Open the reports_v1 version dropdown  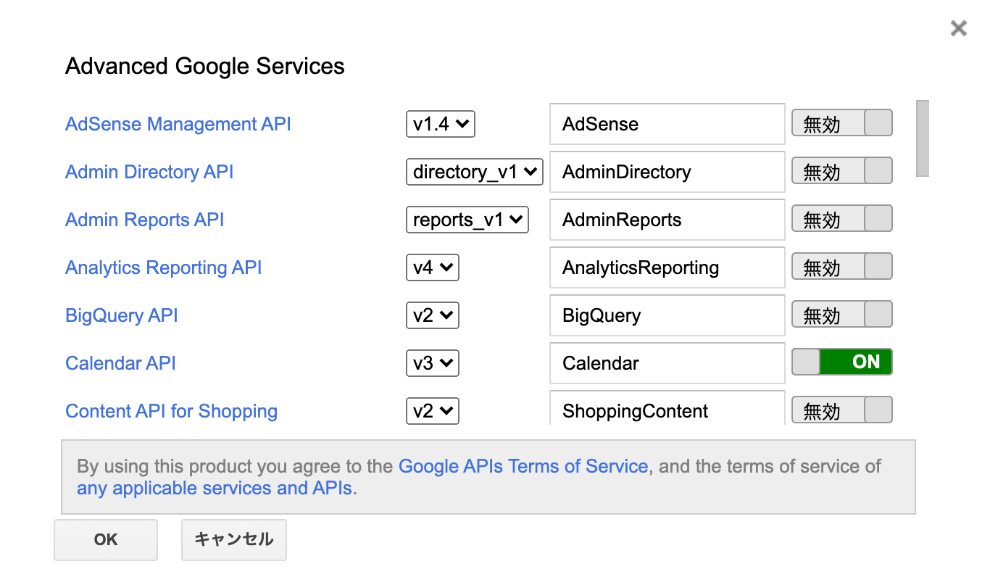click(x=467, y=220)
